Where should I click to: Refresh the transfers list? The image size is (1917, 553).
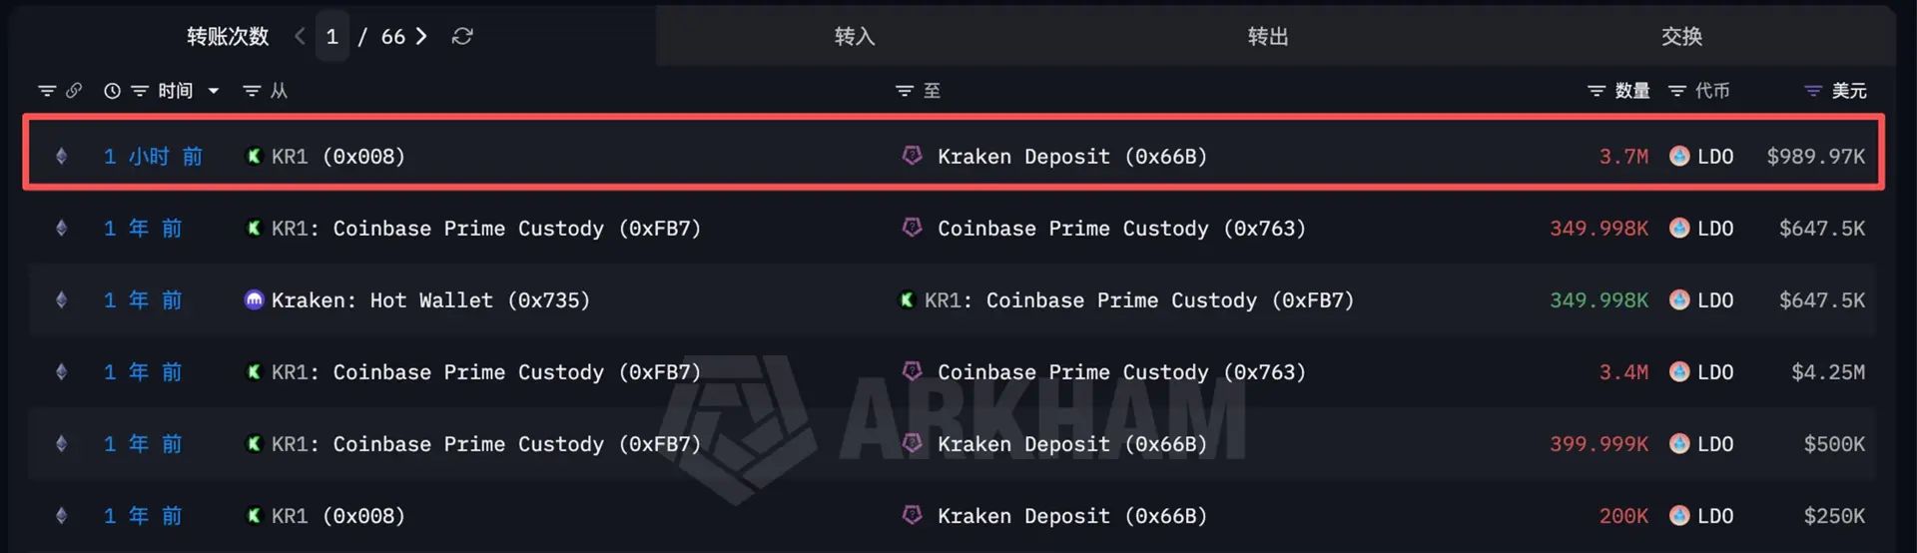tap(461, 36)
